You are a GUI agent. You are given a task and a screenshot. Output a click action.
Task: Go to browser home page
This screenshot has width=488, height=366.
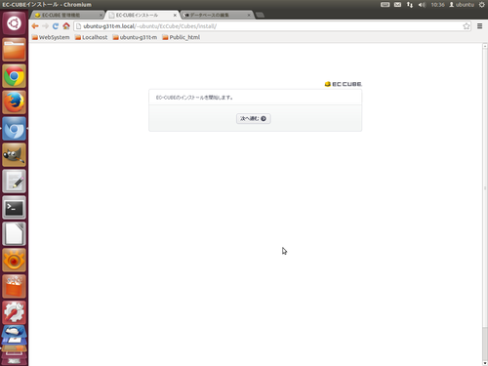pos(66,26)
